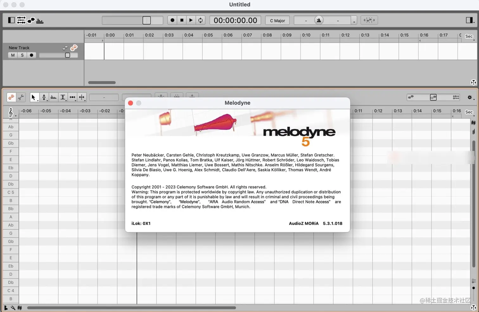Move the note editor horizontal scrollbar
Image resolution: width=479 pixels, height=312 pixels.
[131, 308]
